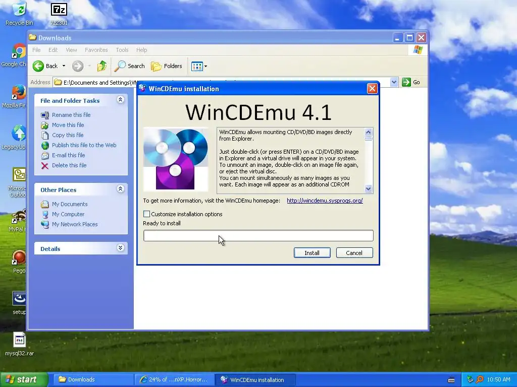Expand the Address bar dropdown
Viewport: 517px width, 387px height.
pyautogui.click(x=394, y=82)
